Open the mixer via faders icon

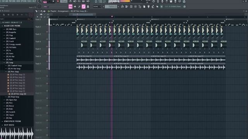135,7
